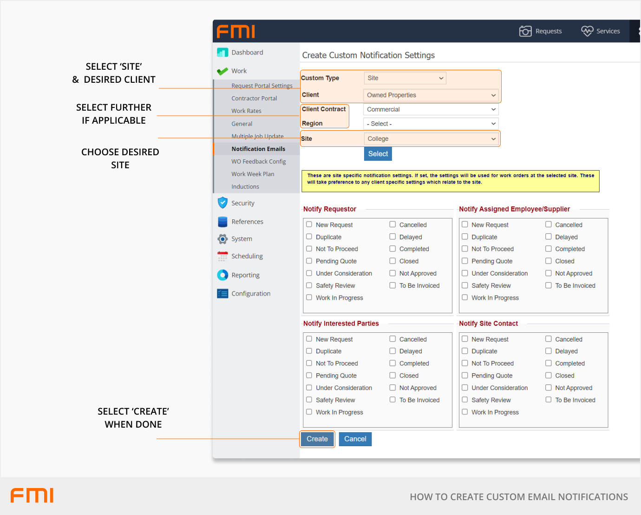641x515 pixels.
Task: Click the Configuration list icon
Action: [x=222, y=294]
